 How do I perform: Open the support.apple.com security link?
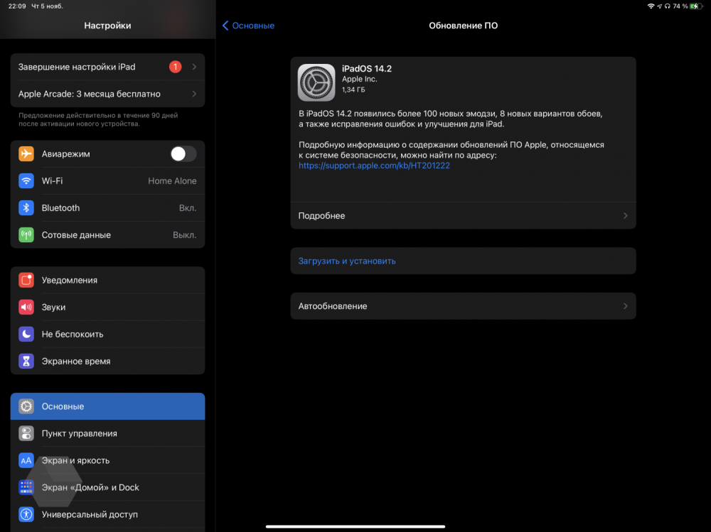(374, 165)
